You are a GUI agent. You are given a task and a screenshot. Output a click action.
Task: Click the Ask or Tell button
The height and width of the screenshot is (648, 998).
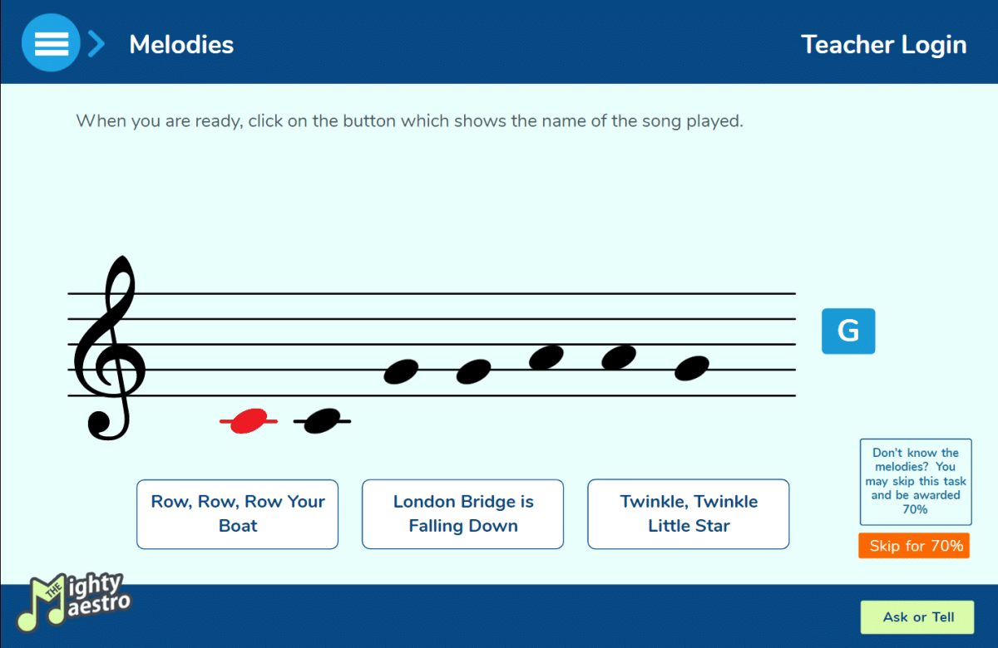(x=917, y=617)
